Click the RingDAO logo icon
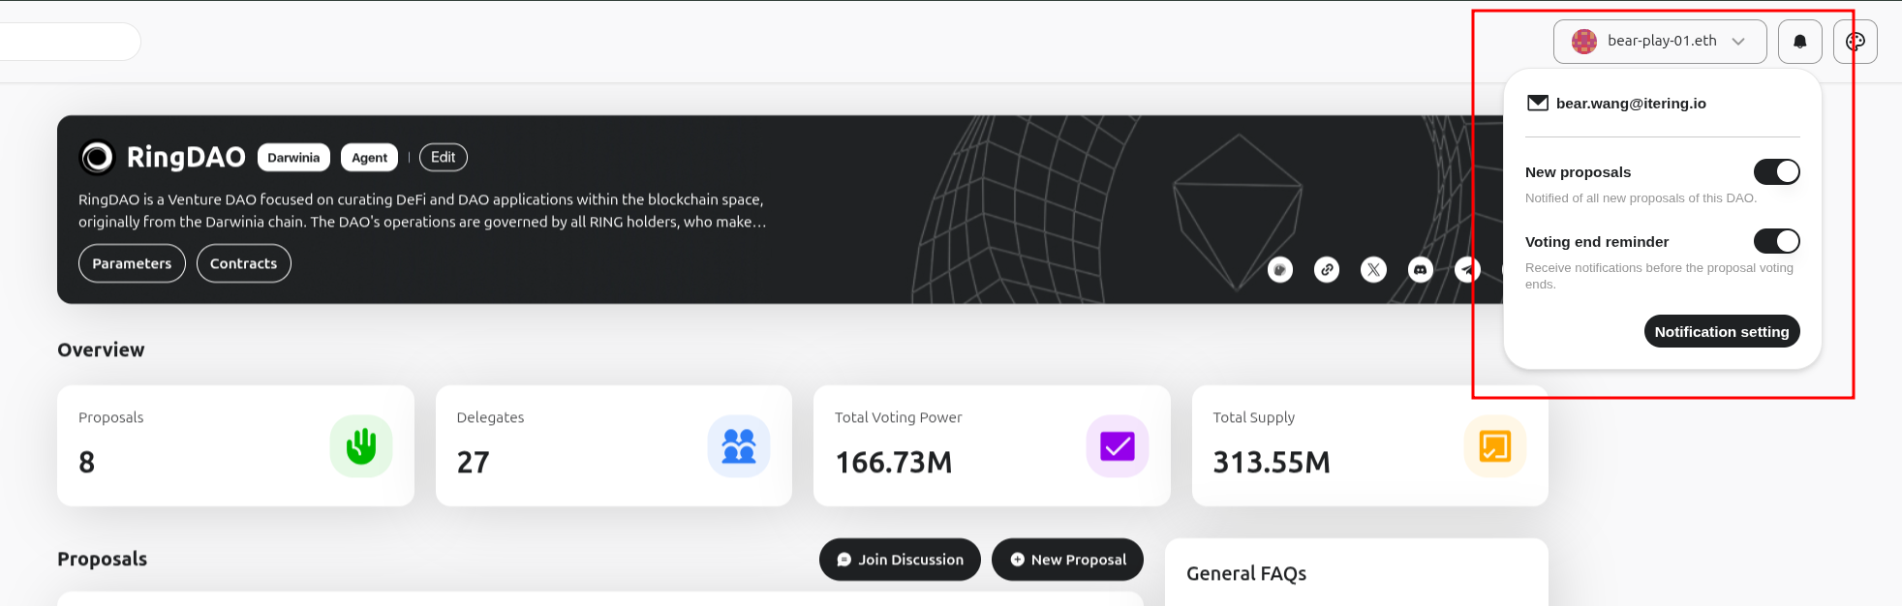The image size is (1902, 606). [x=97, y=157]
